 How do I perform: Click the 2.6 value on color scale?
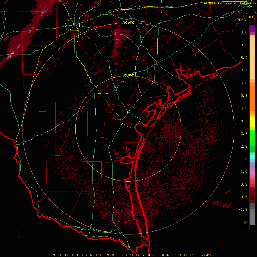tap(244, 146)
